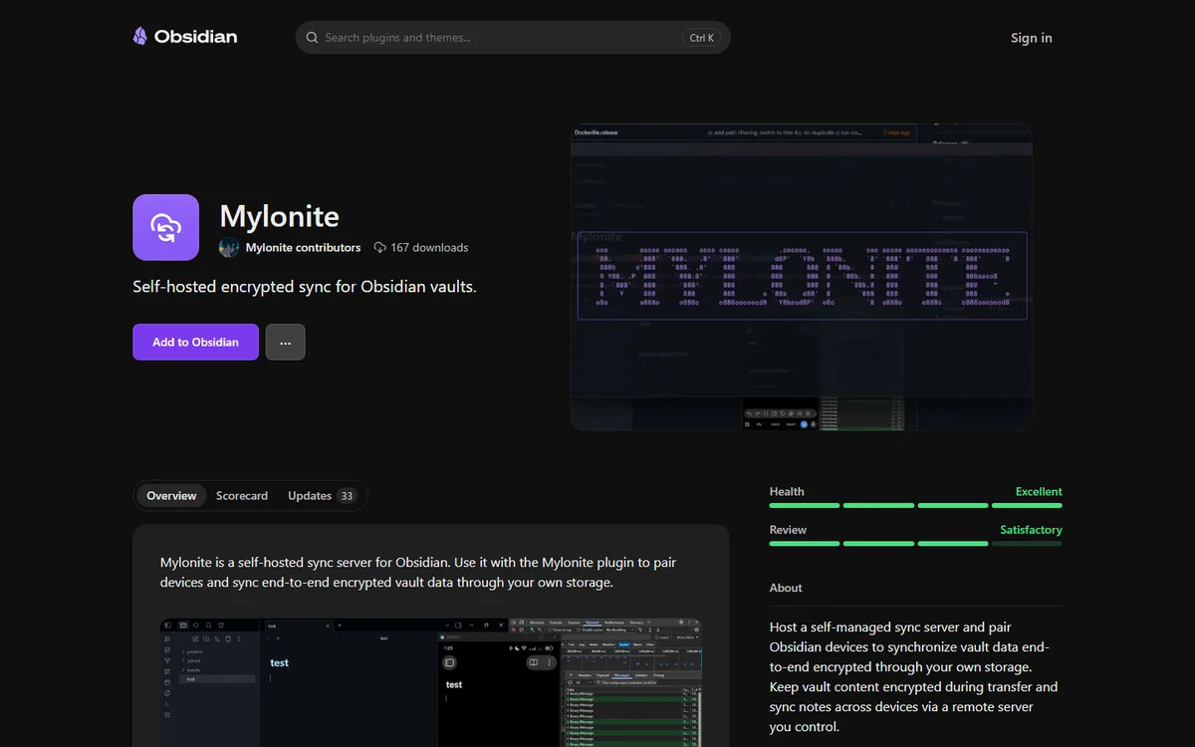Click the purple Mylonite sync plugin icon
Image resolution: width=1195 pixels, height=747 pixels.
coord(165,227)
